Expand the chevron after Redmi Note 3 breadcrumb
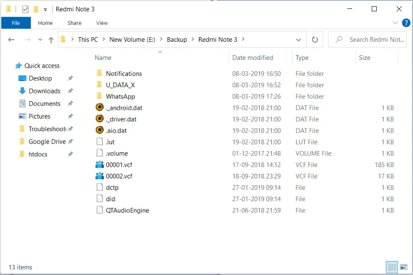 coord(243,39)
